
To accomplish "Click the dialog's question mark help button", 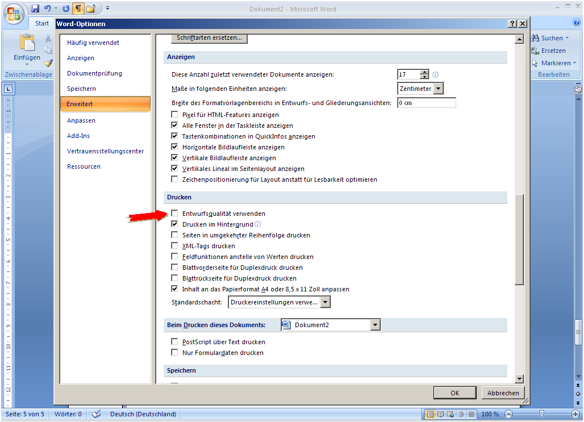I will pyautogui.click(x=512, y=24).
